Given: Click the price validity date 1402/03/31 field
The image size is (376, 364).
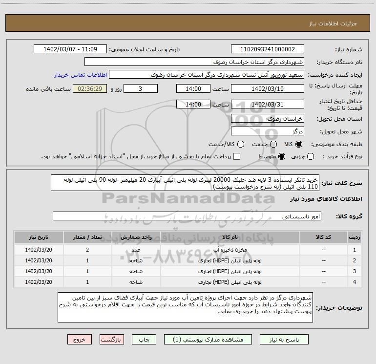Looking at the screenshot, I should pos(268,105).
